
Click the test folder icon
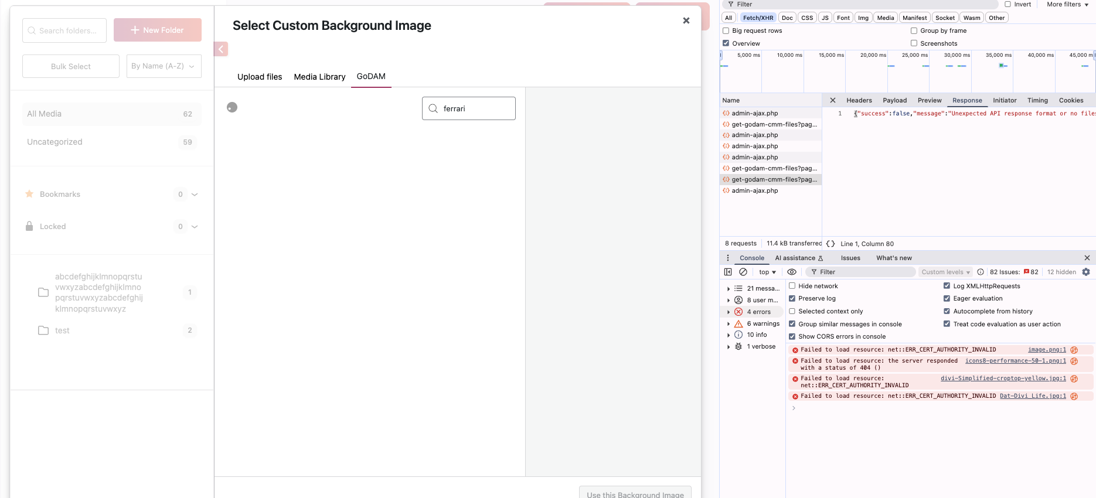[43, 330]
